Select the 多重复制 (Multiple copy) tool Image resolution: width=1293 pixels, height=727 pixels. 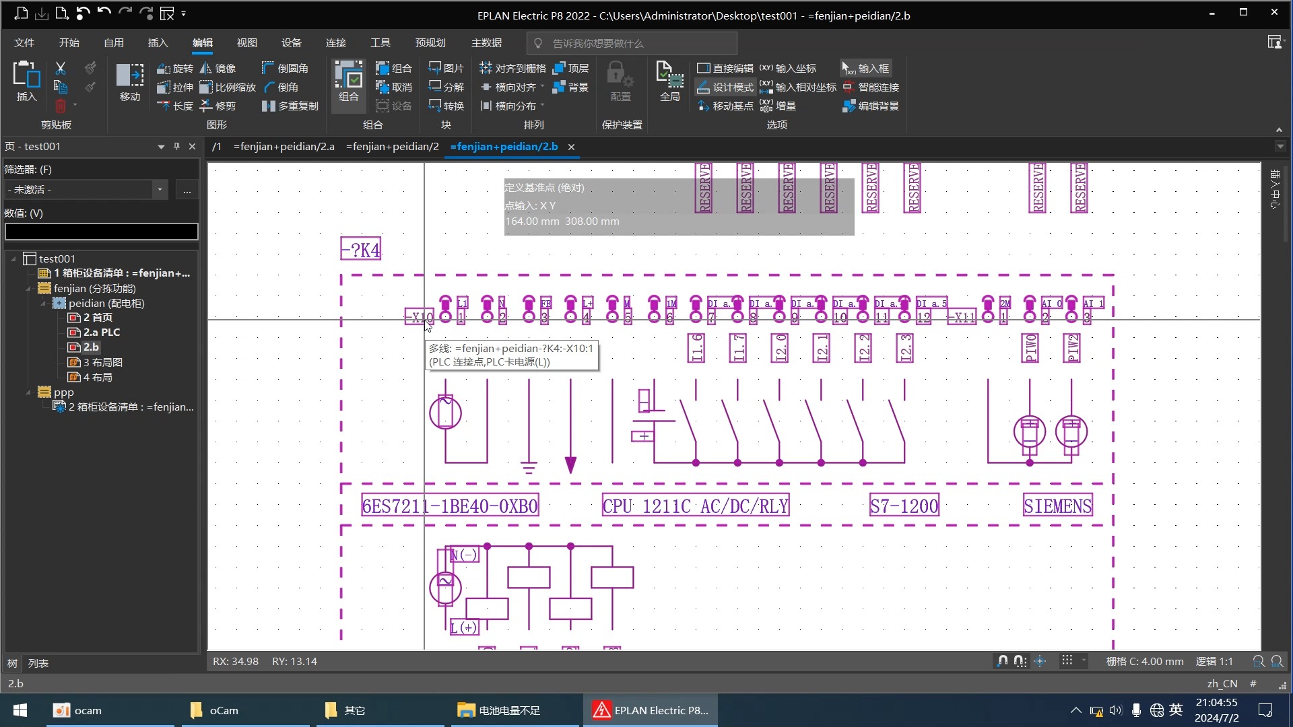click(x=290, y=106)
